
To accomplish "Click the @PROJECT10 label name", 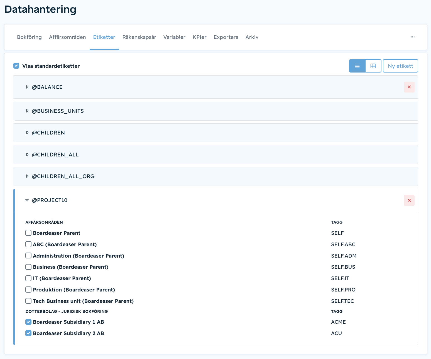I will [x=50, y=200].
